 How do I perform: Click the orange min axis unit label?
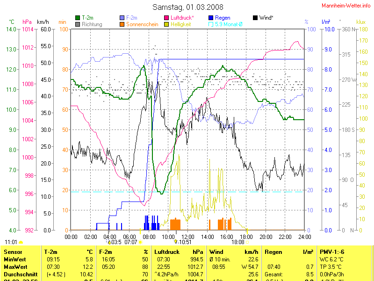coord(62,22)
